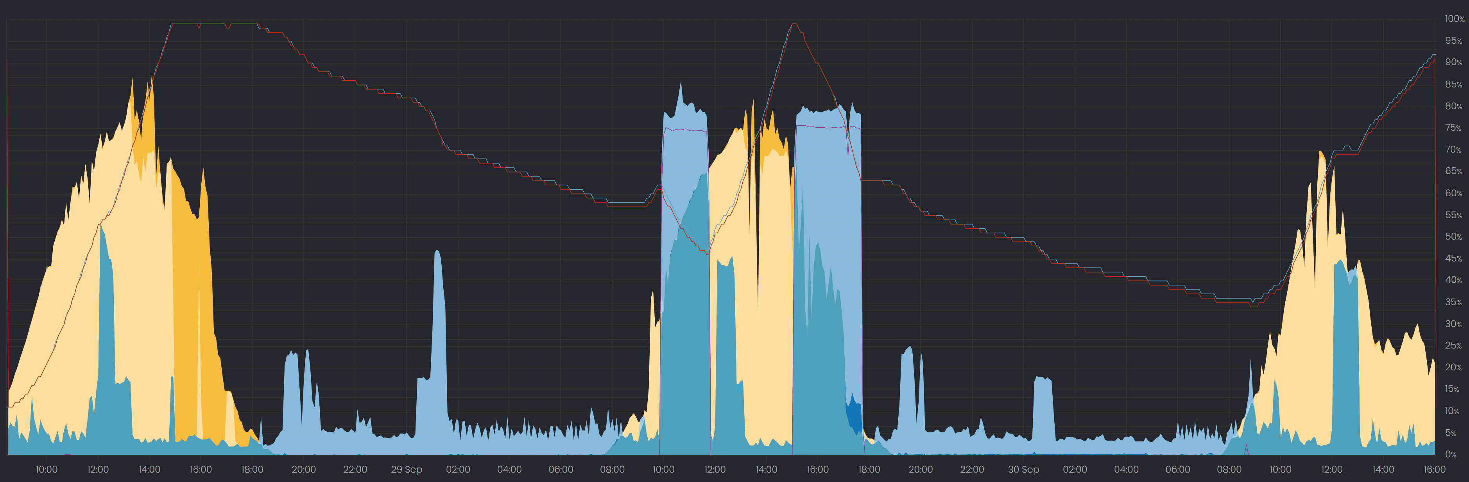Click the 90% y-axis tick label
1469x482 pixels.
point(1454,62)
